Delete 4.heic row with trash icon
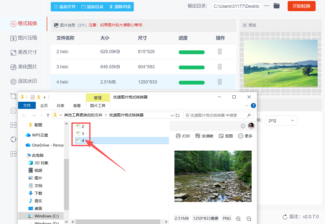325x224 pixels. point(220,82)
